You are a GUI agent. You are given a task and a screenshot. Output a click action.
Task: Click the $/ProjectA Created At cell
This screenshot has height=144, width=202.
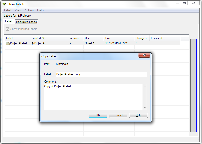click(38, 43)
